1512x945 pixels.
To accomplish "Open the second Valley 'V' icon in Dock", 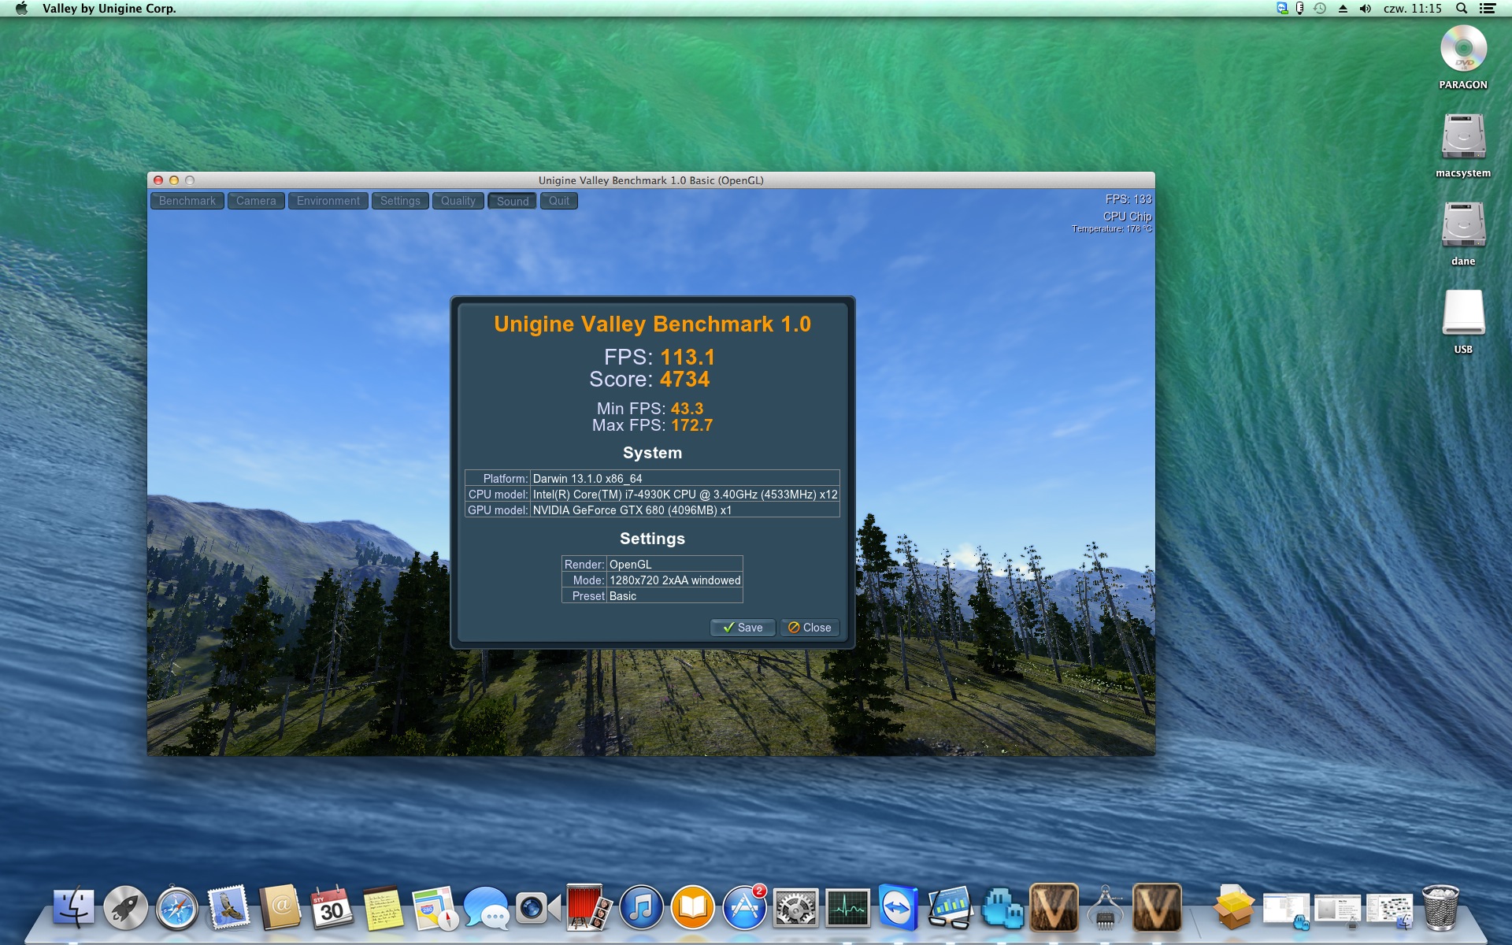I will [1157, 908].
